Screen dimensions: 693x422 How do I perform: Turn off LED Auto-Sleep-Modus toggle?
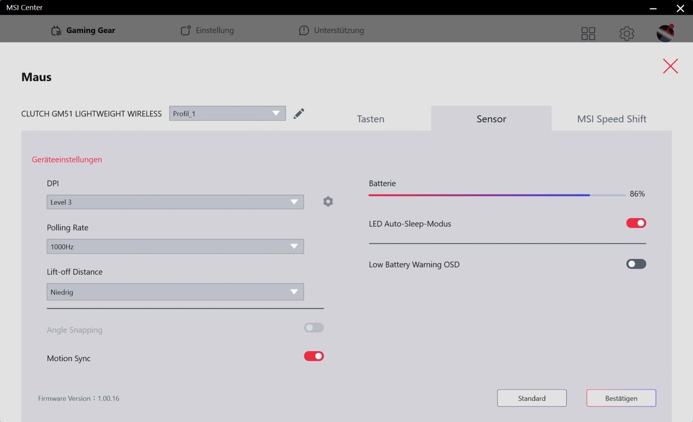(636, 223)
